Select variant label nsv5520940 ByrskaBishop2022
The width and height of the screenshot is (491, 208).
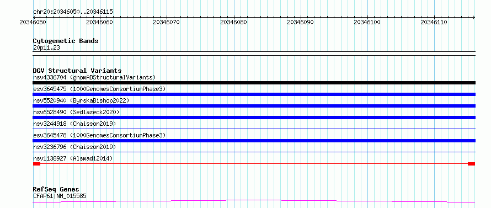(81, 100)
